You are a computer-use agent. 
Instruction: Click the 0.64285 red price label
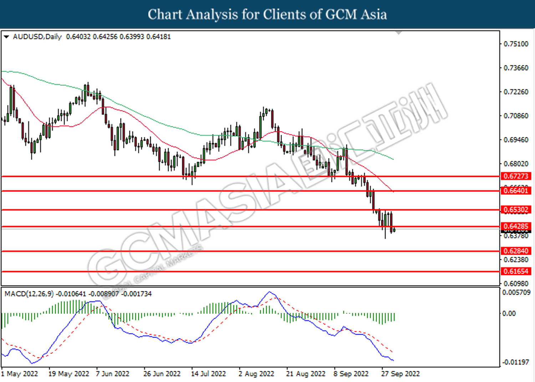(x=516, y=226)
